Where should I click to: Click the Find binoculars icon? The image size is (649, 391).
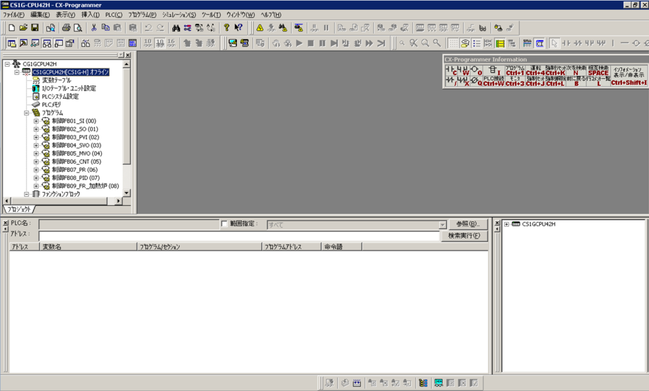176,27
